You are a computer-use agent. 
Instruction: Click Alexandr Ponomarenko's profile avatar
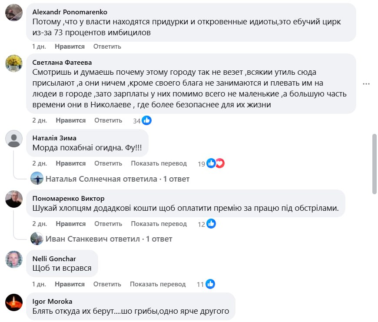click(x=13, y=13)
